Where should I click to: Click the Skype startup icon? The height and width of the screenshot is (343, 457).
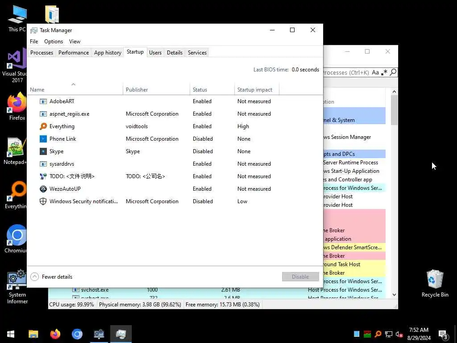pyautogui.click(x=43, y=151)
